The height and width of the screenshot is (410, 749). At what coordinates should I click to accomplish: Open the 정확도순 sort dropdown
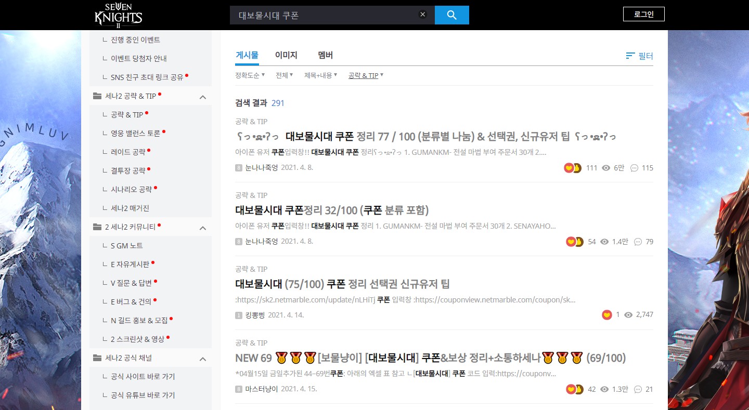point(250,75)
